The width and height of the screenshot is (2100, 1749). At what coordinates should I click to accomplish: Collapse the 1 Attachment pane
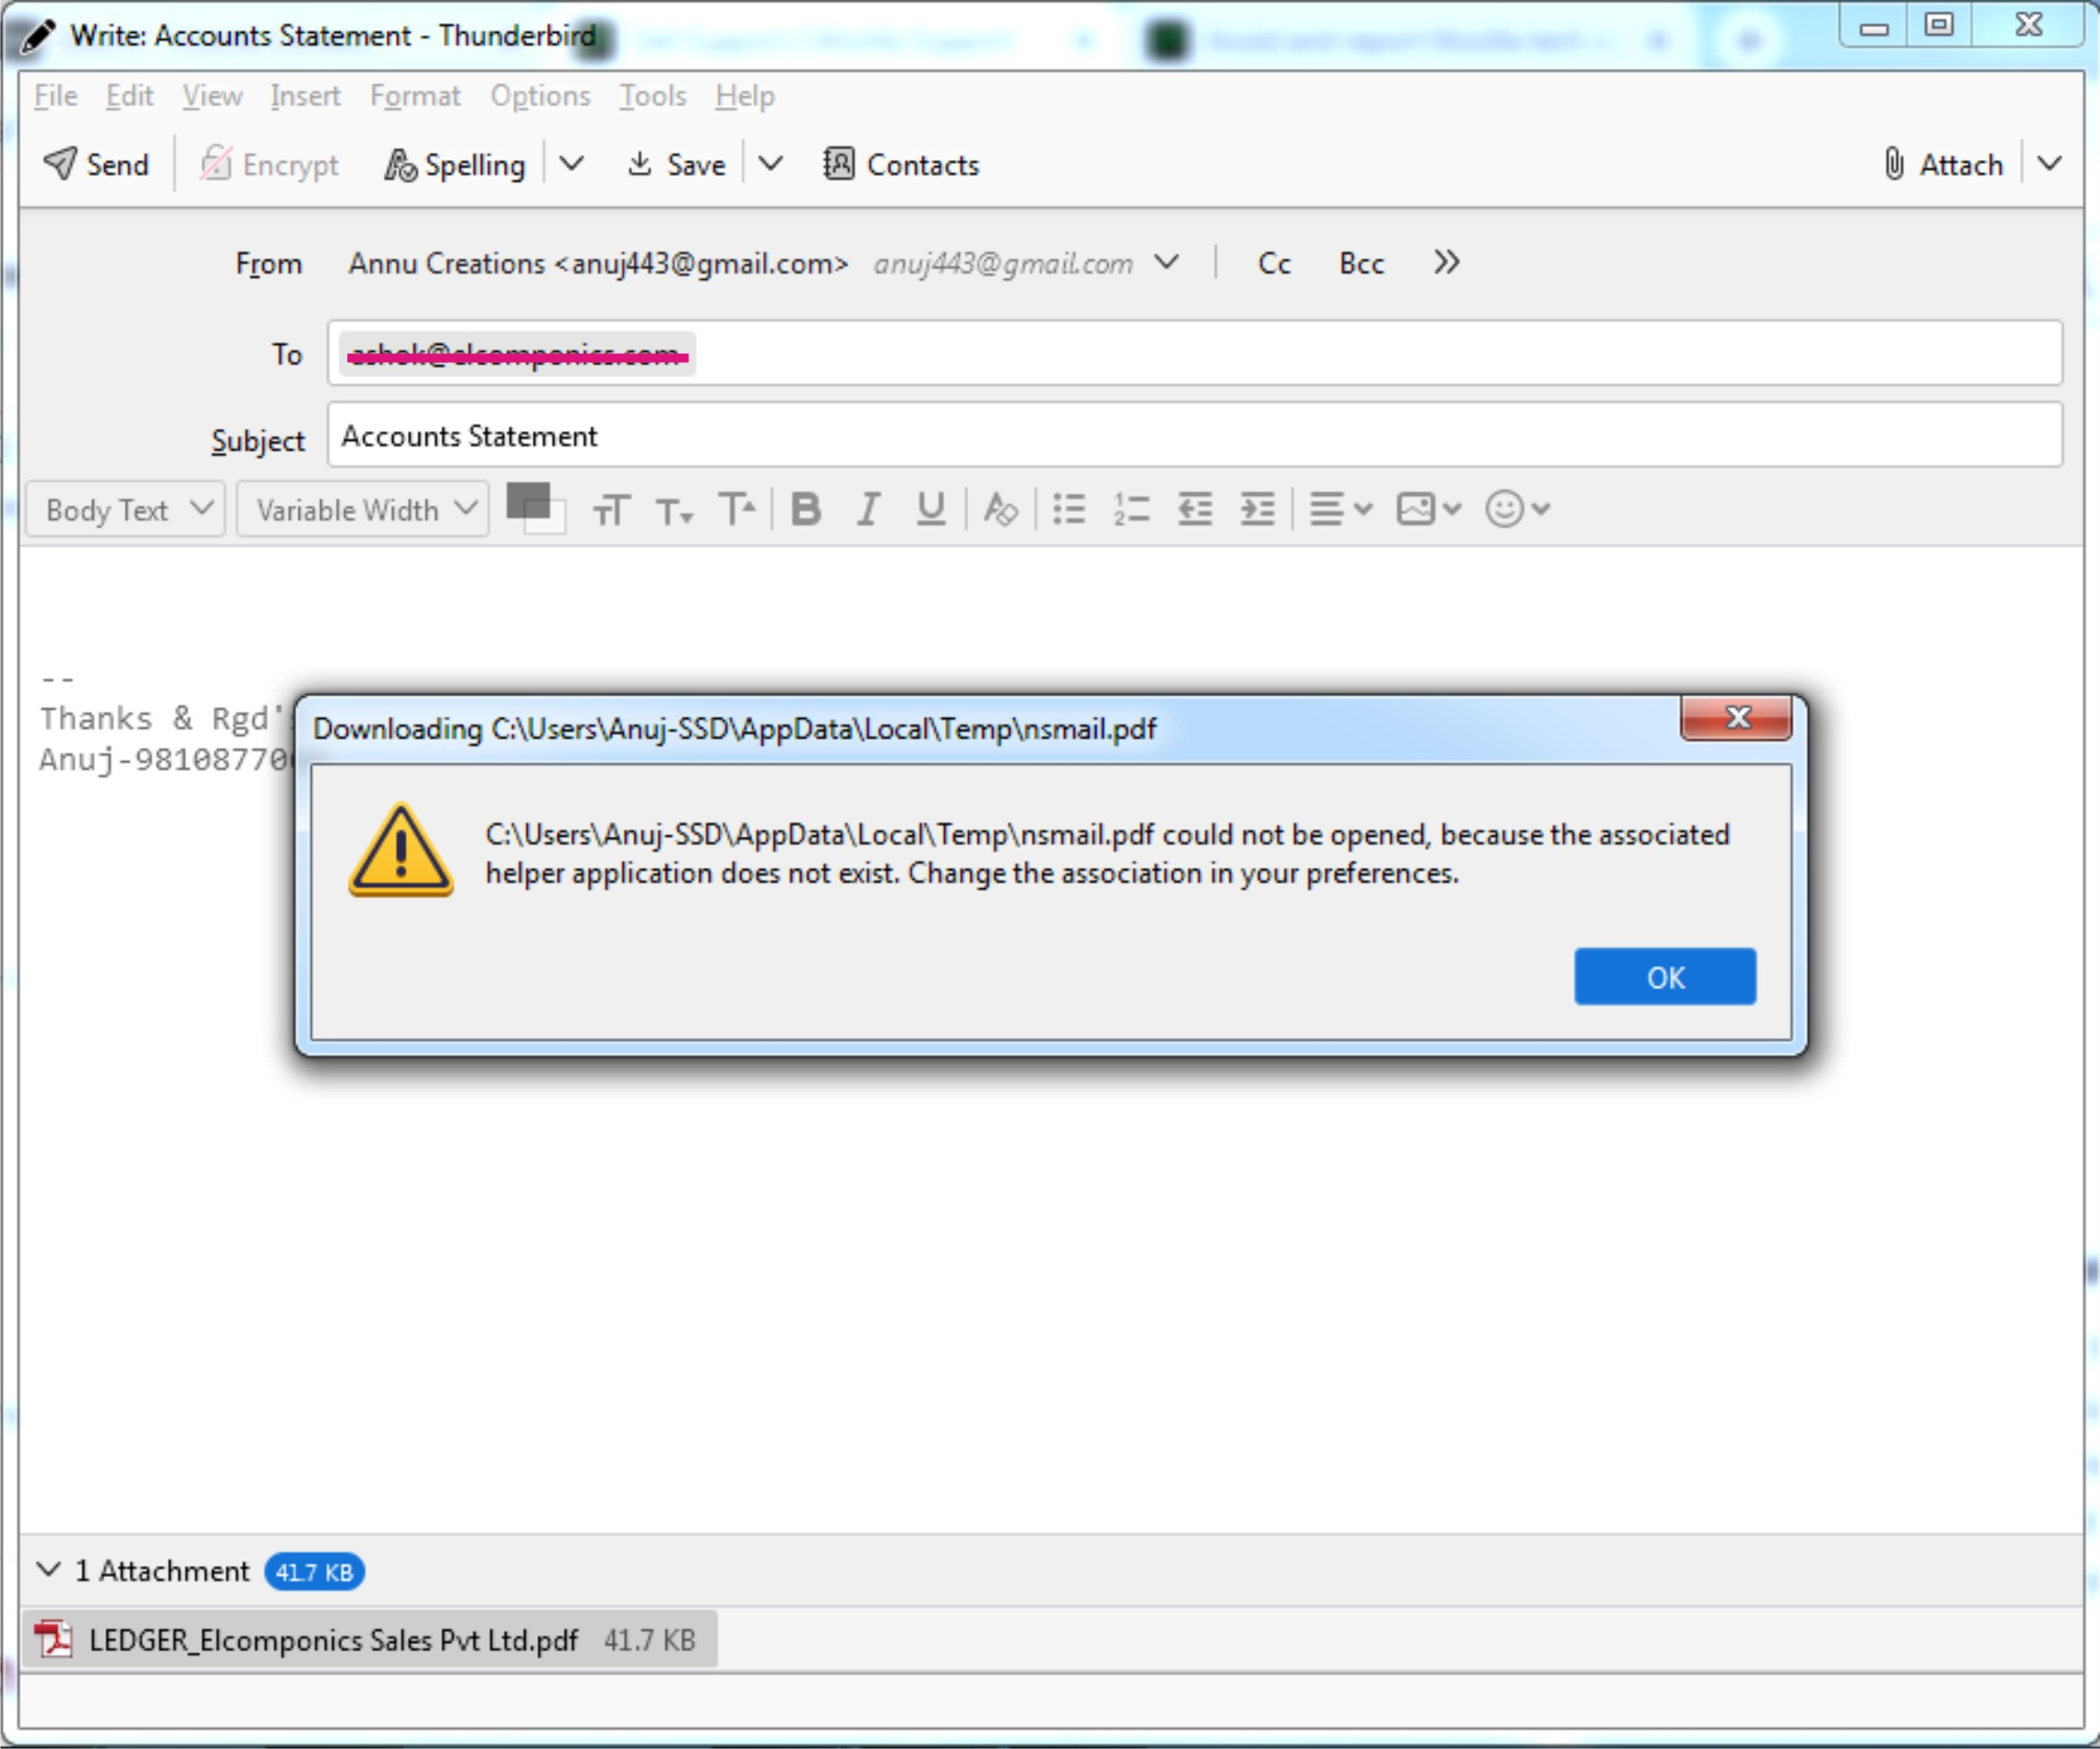pos(48,1570)
